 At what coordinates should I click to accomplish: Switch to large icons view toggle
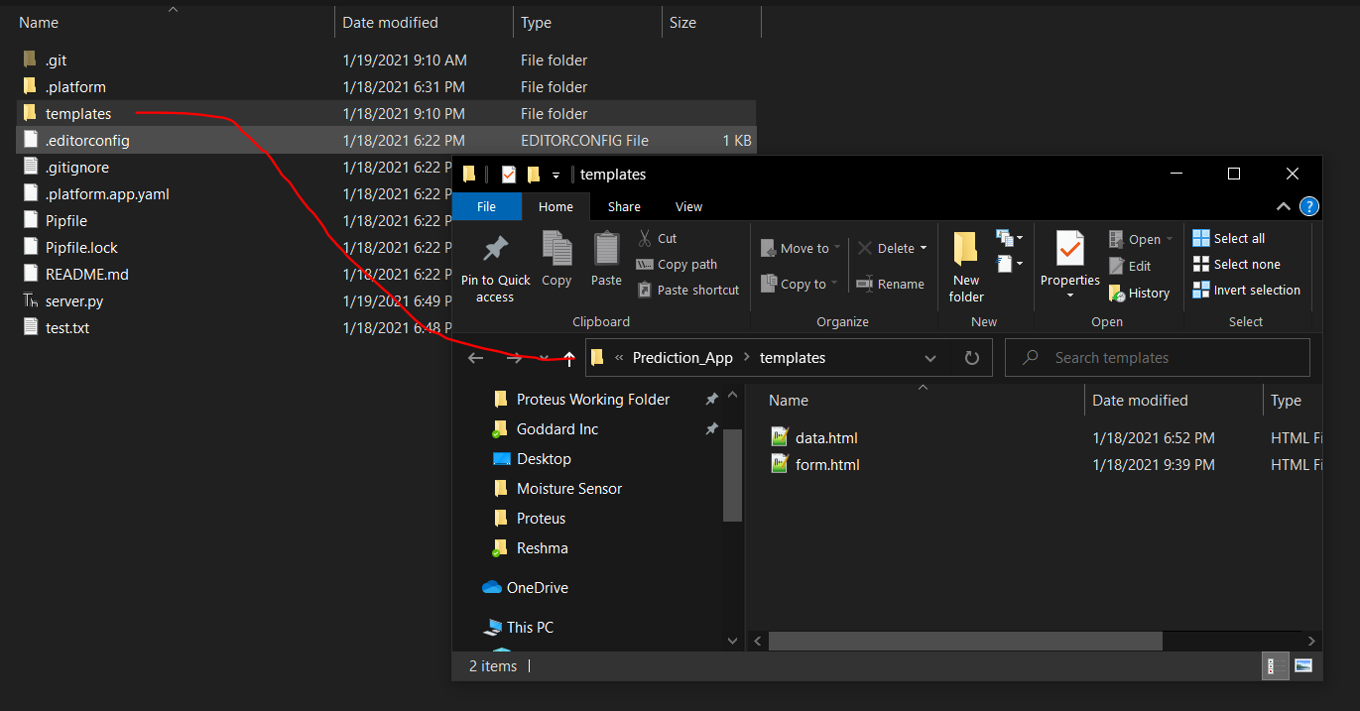pyautogui.click(x=1303, y=665)
